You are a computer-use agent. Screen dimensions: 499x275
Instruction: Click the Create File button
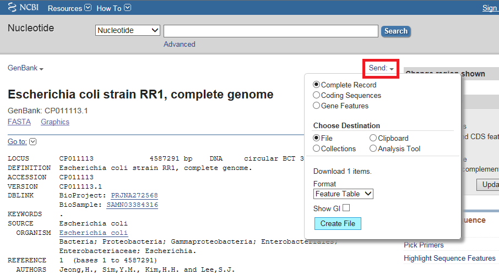pyautogui.click(x=338, y=223)
